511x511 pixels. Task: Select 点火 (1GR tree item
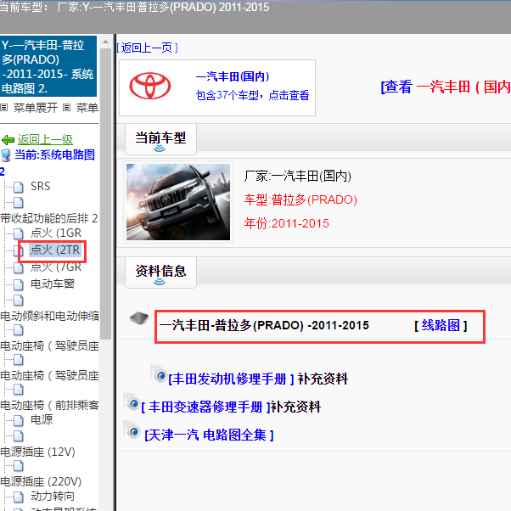[x=56, y=233]
